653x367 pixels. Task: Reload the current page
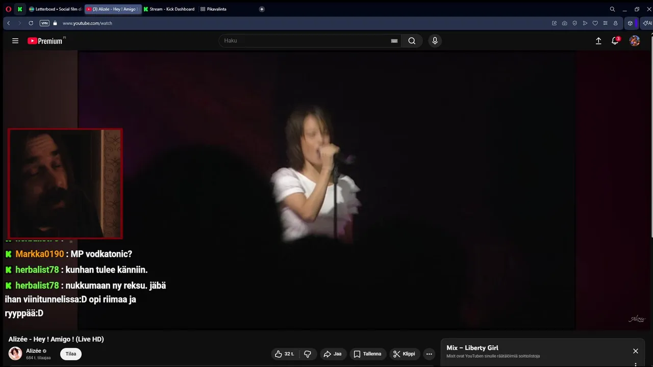click(31, 23)
